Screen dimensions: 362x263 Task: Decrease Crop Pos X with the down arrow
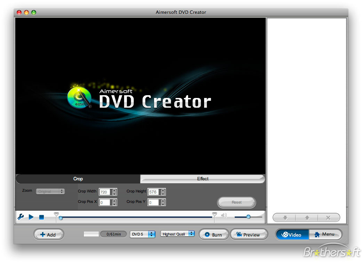[114, 204]
